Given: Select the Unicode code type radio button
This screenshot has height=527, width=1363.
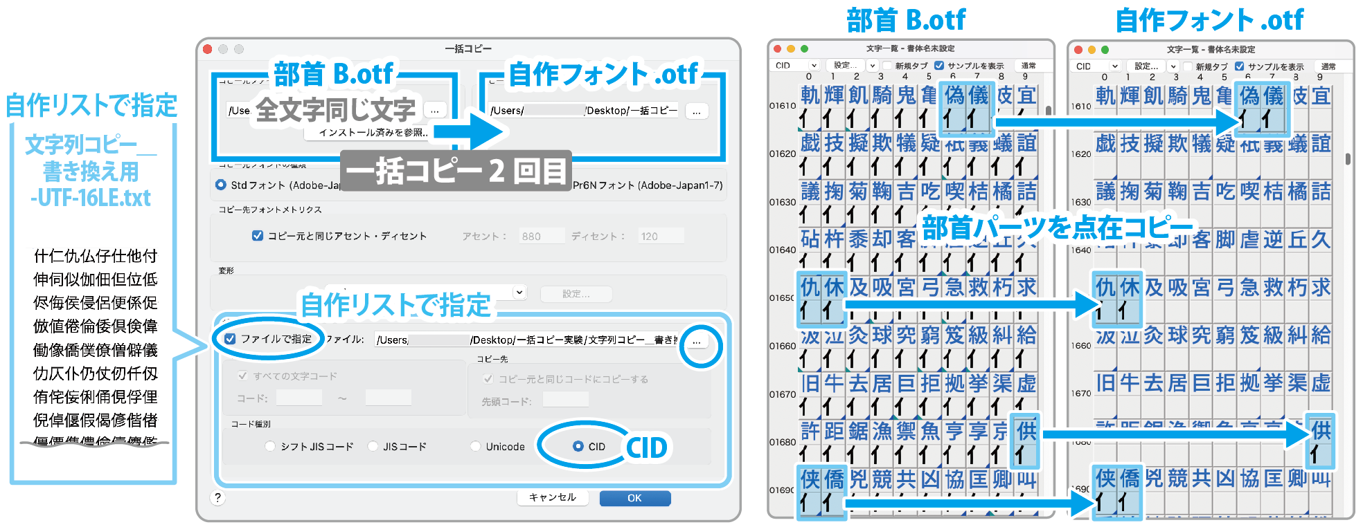Looking at the screenshot, I should point(476,447).
